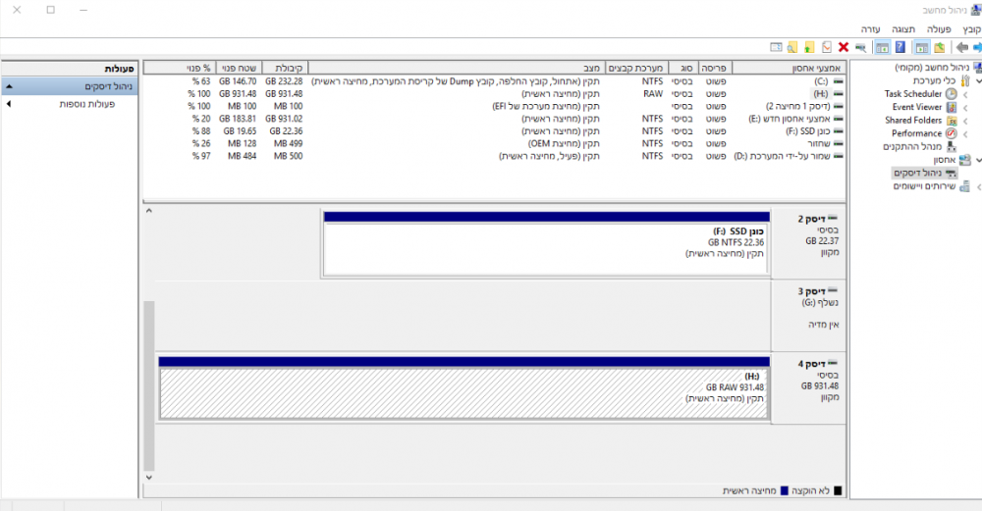Click the gray Back arrow in toolbar

(x=961, y=47)
